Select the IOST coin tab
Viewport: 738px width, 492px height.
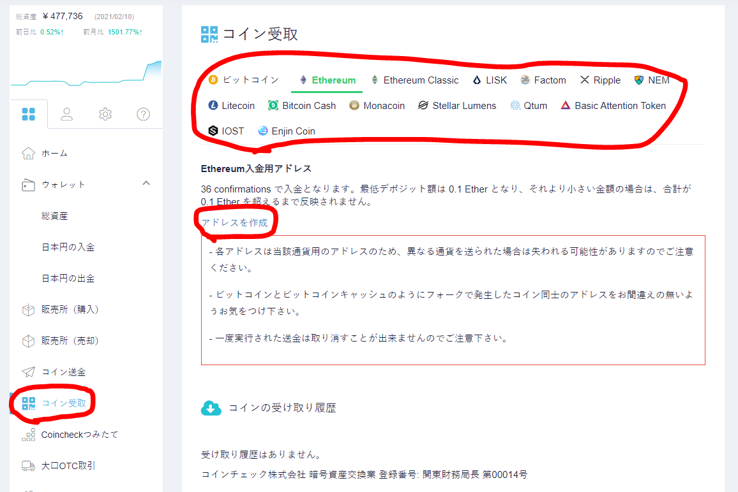click(x=226, y=131)
